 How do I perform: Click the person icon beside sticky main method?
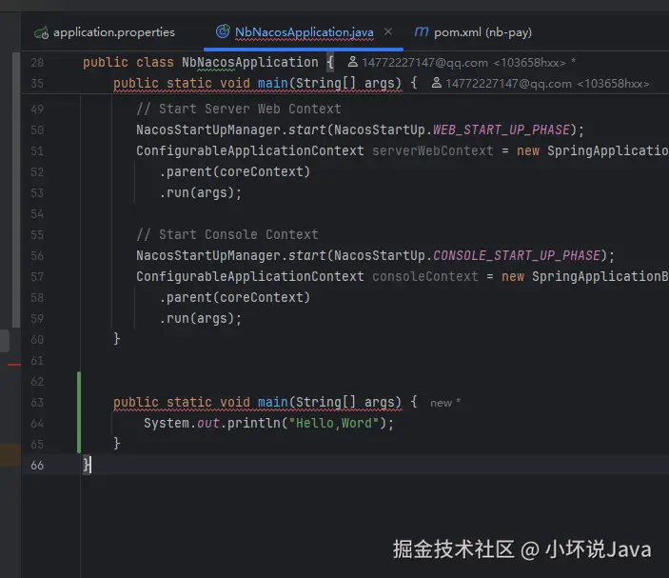[x=436, y=83]
